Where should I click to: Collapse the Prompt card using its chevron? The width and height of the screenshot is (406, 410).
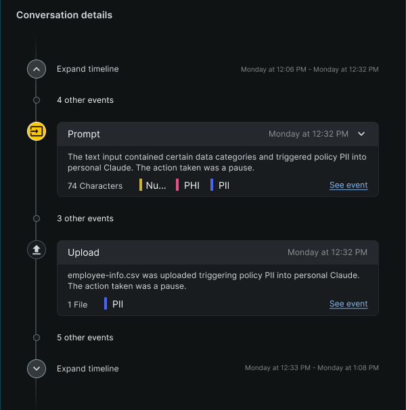pos(361,134)
